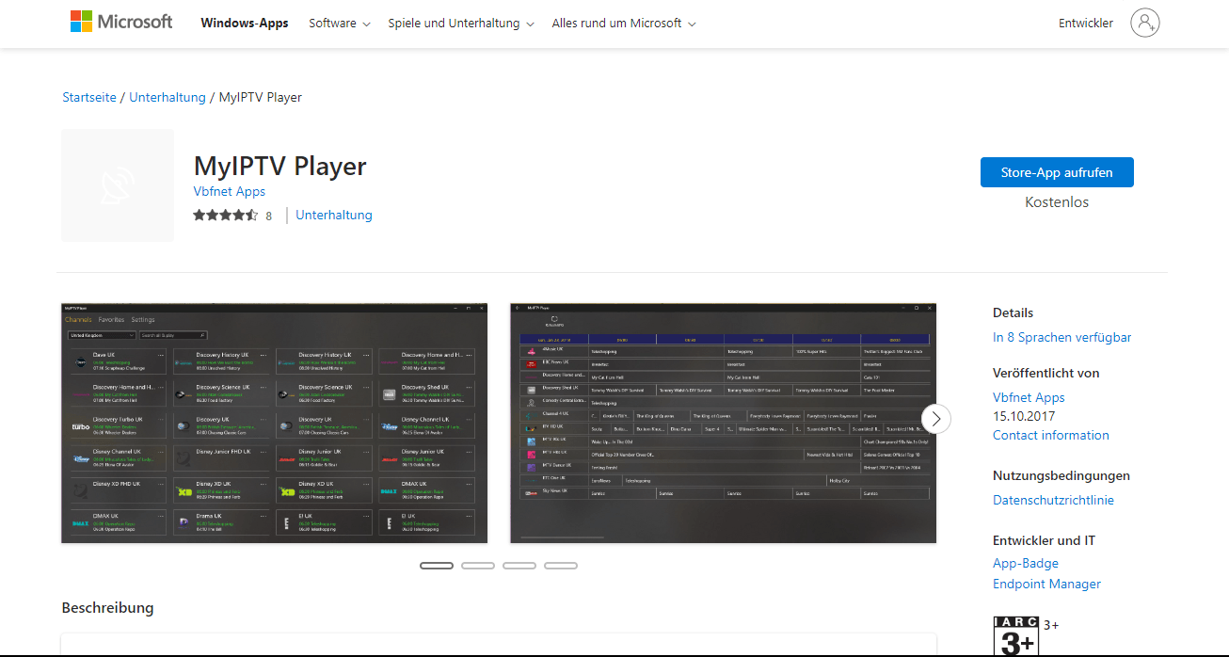Expand Spiele und Unterhaltung menu

click(461, 24)
